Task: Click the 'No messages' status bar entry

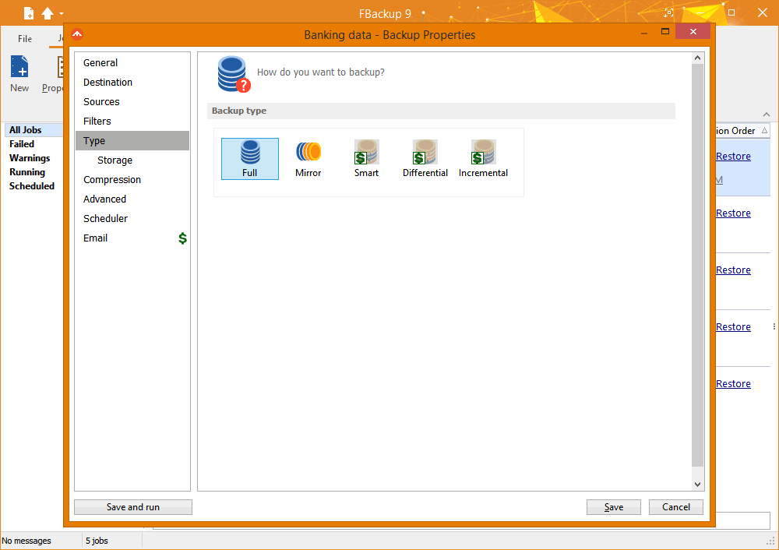Action: click(26, 541)
